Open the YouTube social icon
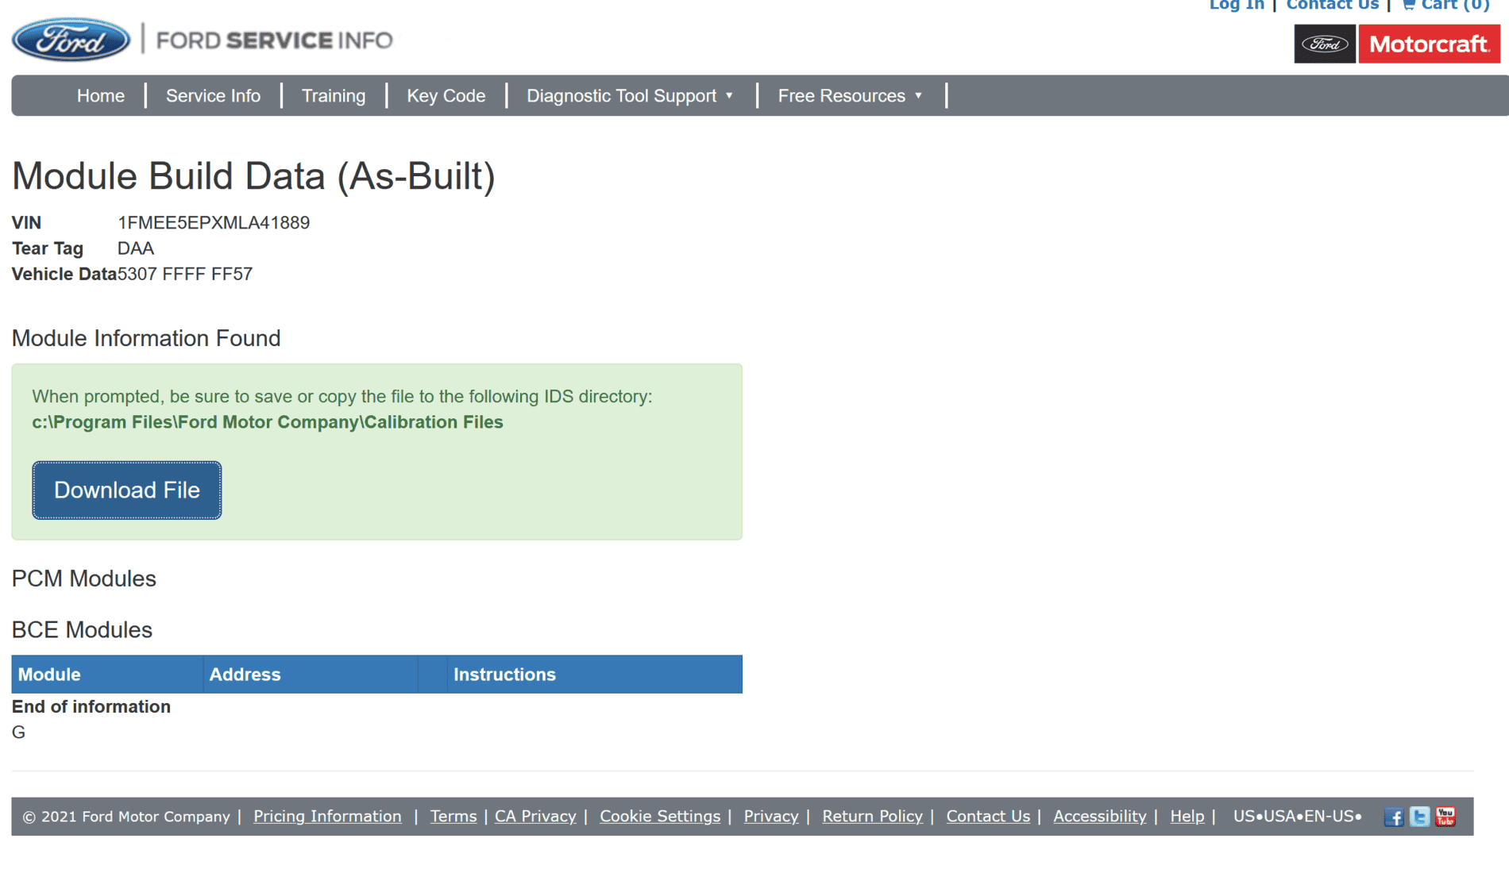 (1445, 817)
